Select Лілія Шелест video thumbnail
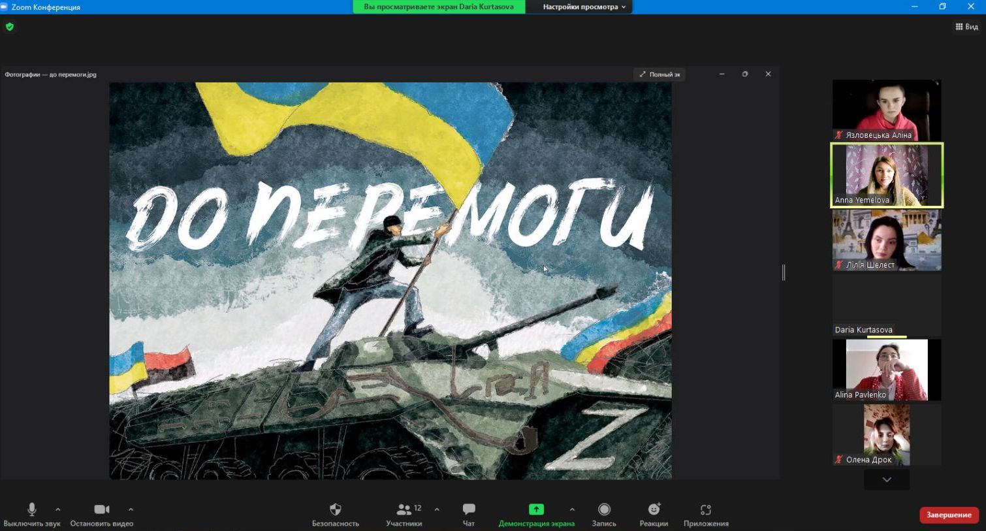Screen dimensions: 986x531 [887, 240]
